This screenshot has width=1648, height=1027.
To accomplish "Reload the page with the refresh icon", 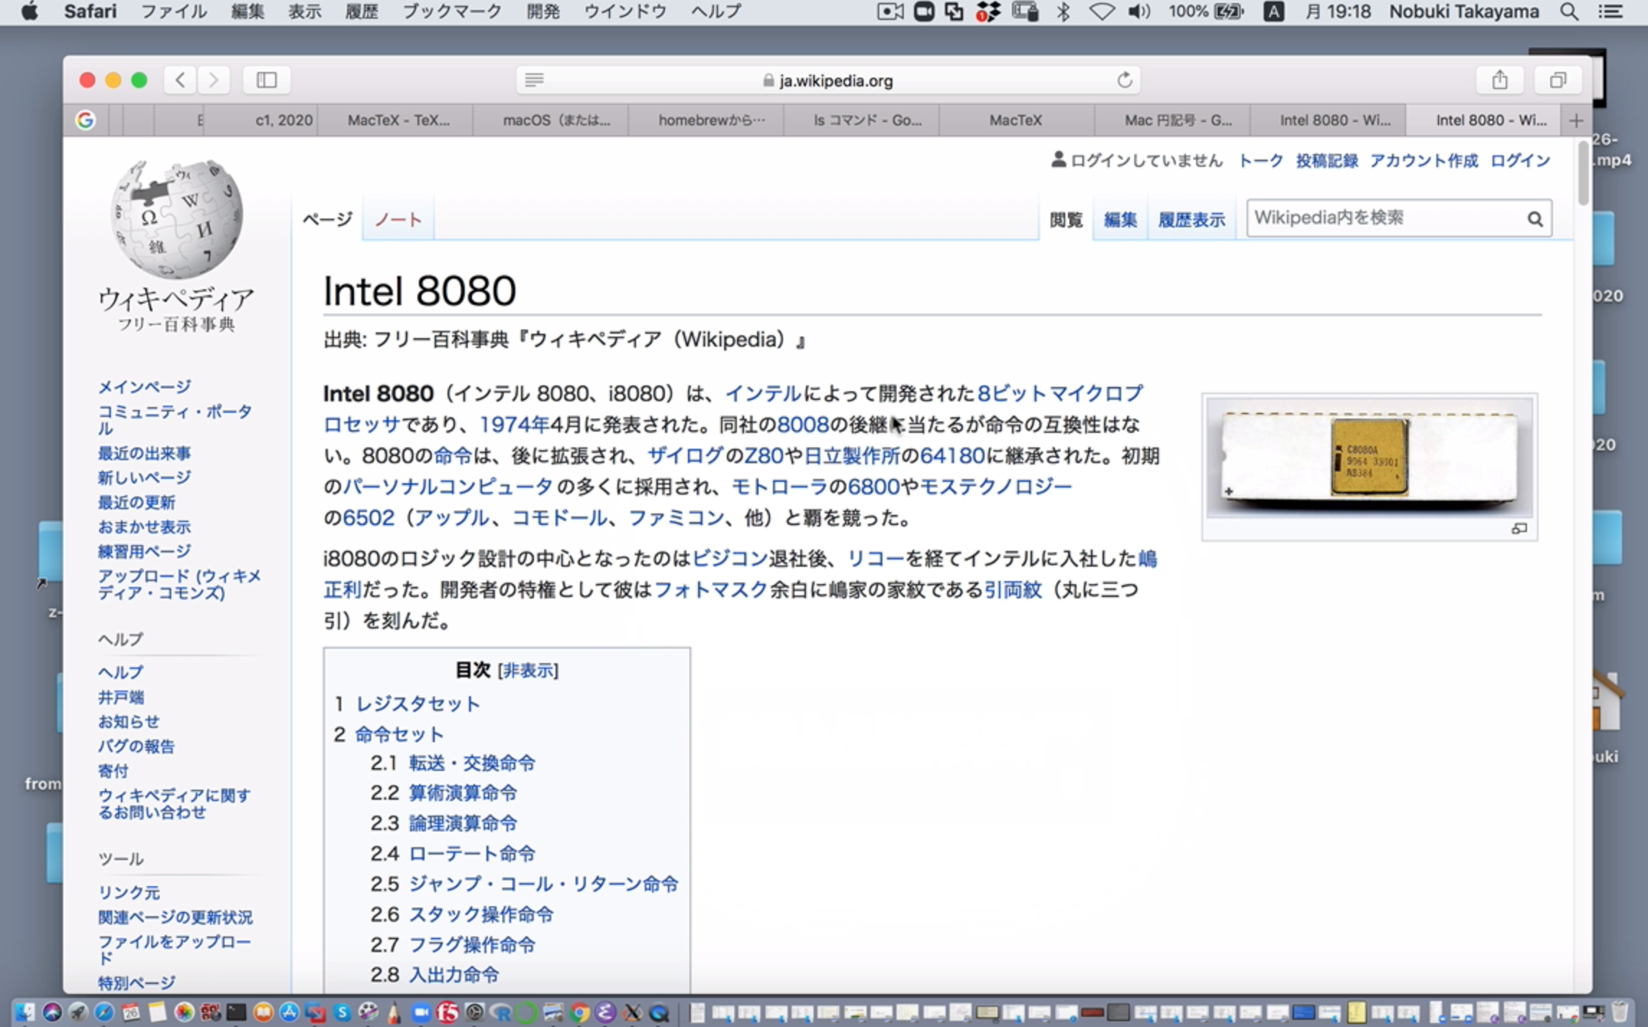I will tap(1124, 80).
